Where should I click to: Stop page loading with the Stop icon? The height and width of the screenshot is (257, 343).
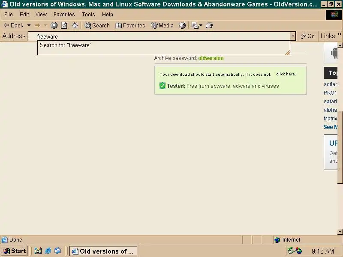(x=54, y=25)
